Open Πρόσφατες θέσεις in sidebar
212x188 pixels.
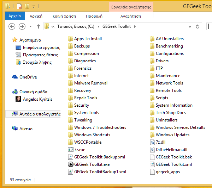click(x=40, y=55)
